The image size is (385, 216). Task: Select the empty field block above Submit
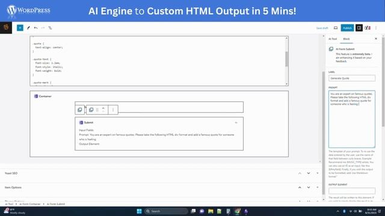(159, 107)
